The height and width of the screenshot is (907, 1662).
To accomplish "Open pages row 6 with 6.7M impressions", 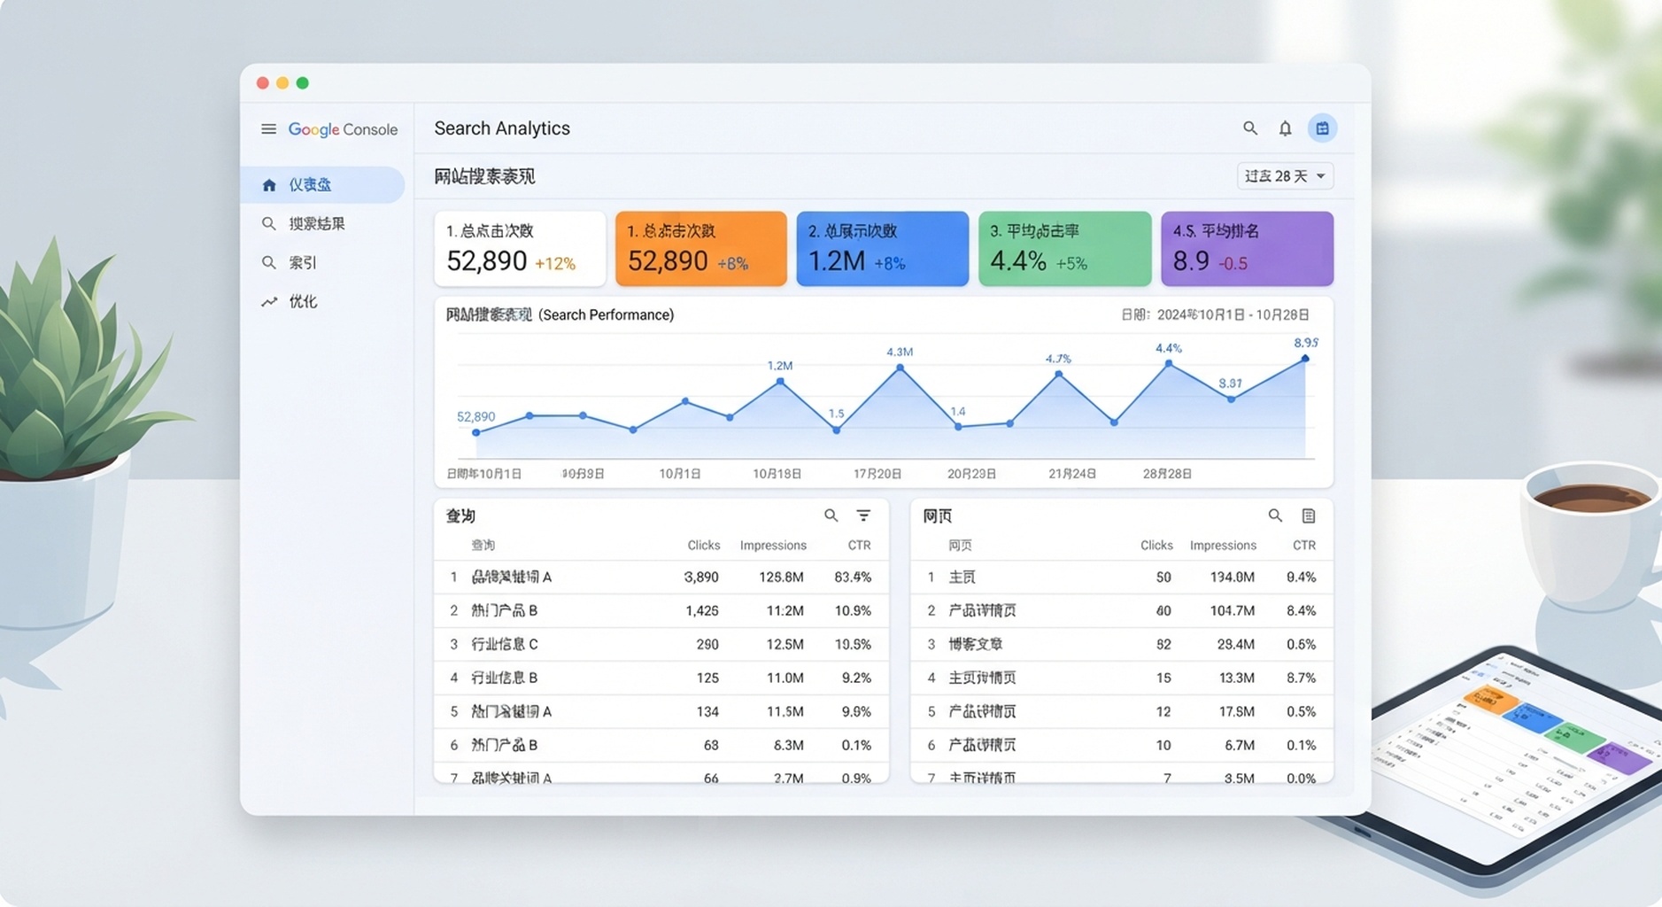I will [x=1122, y=745].
